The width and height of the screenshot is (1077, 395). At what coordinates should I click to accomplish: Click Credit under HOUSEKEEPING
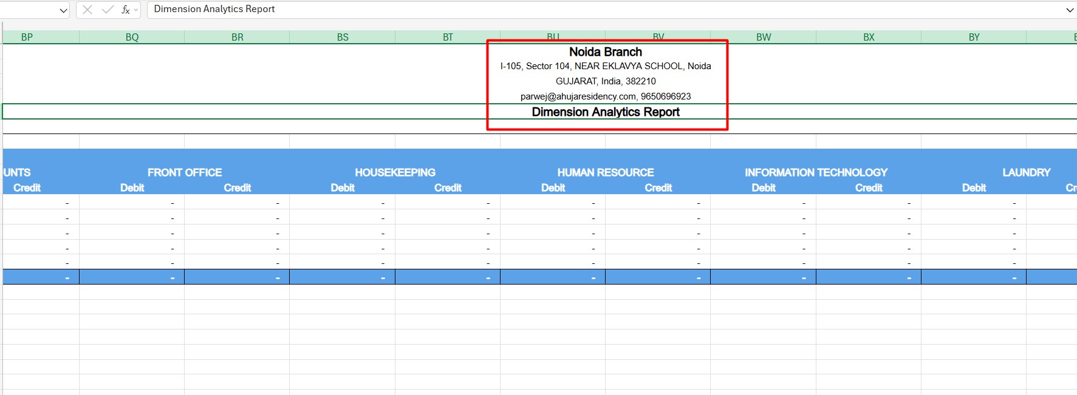tap(448, 187)
